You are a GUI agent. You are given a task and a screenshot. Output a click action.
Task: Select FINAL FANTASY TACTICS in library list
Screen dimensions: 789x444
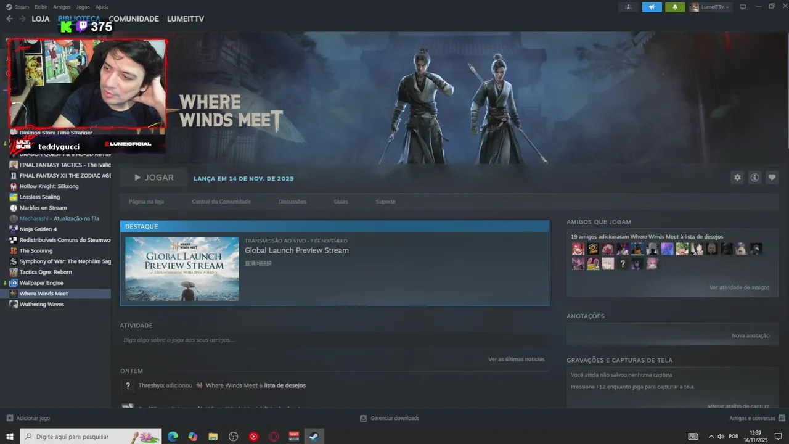point(60,165)
